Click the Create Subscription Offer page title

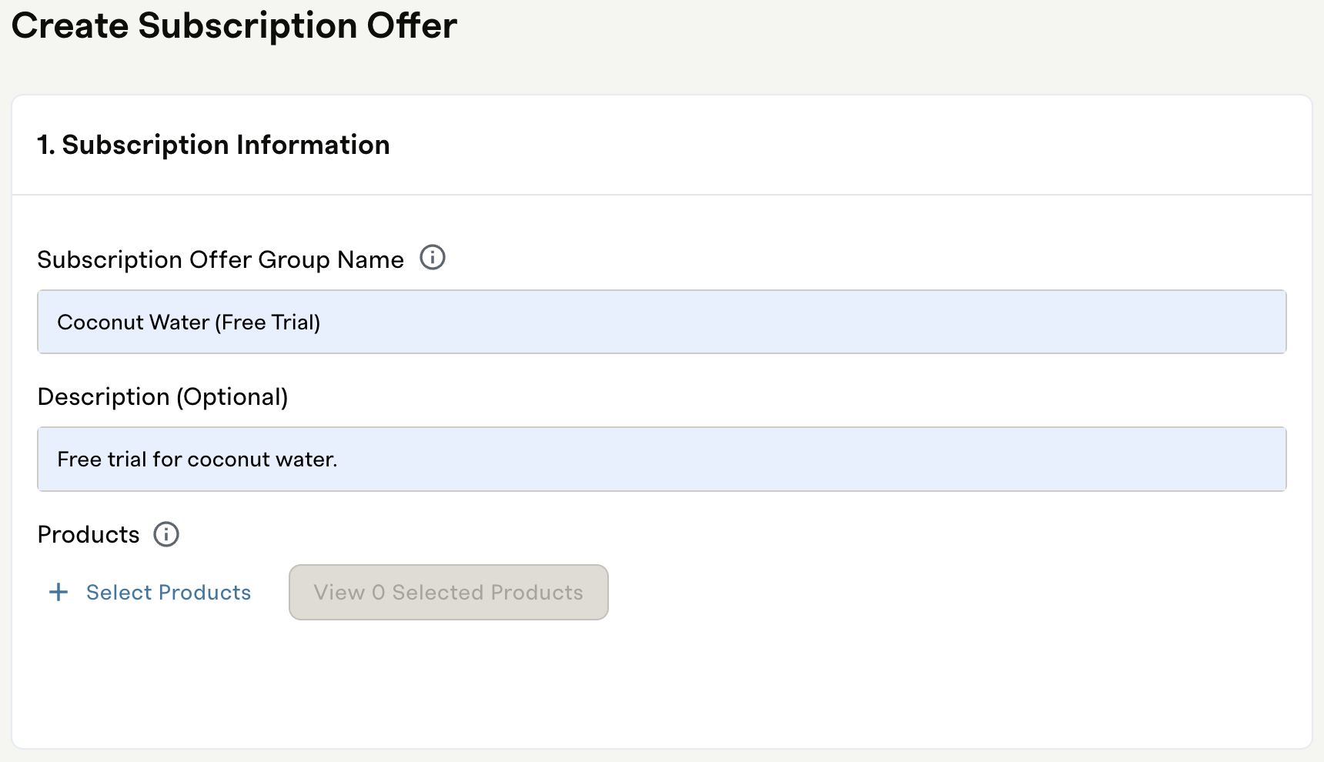(234, 26)
